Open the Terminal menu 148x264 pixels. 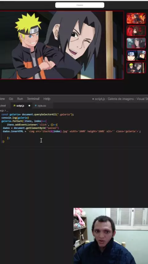[x=33, y=99]
